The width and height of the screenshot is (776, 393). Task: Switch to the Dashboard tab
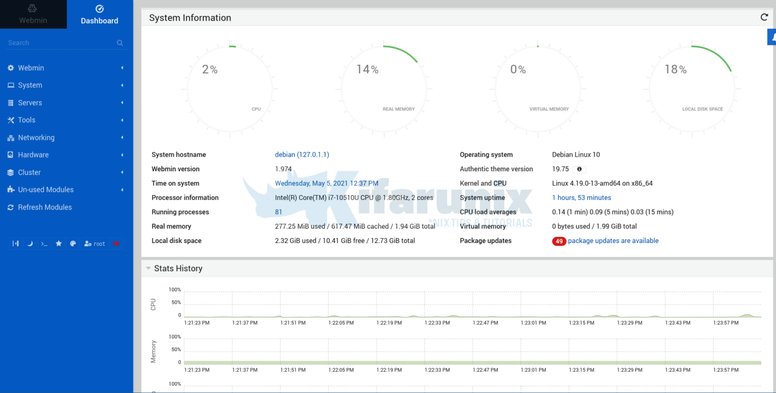(99, 14)
